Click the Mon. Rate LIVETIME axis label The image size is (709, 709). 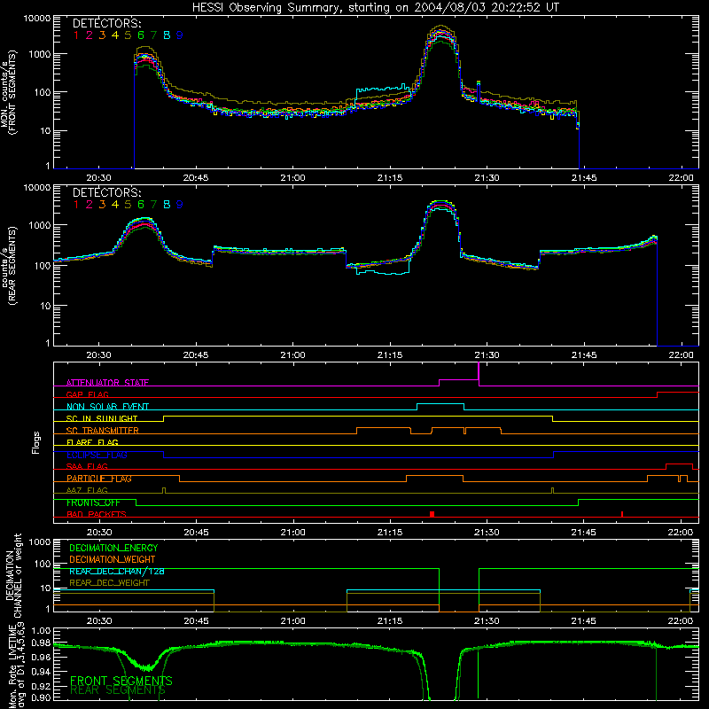click(x=16, y=666)
